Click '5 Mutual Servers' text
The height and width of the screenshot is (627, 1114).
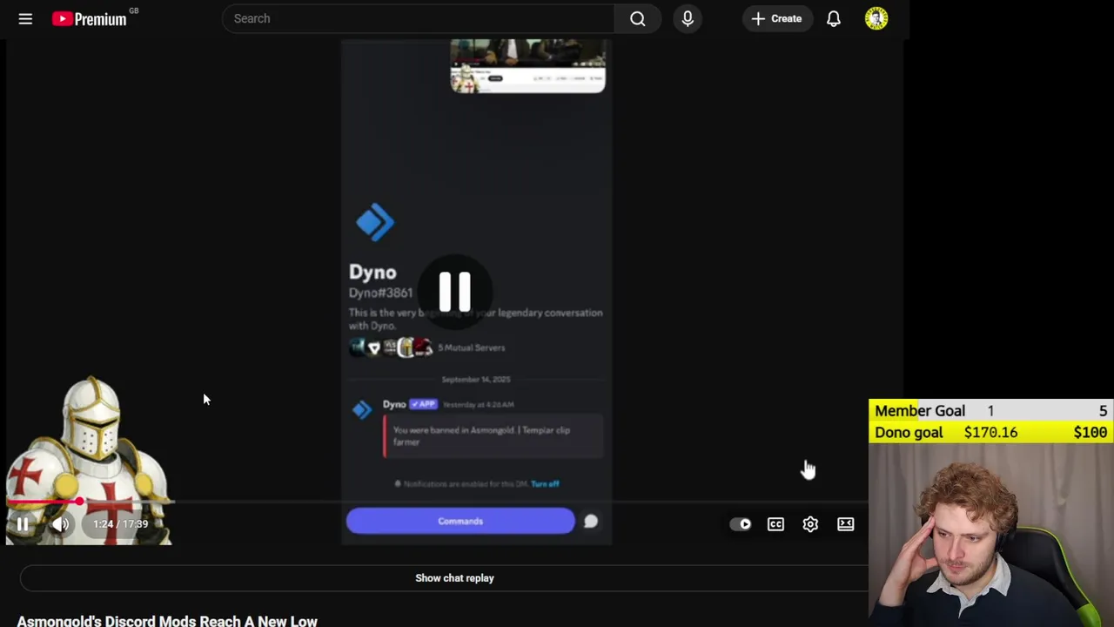[471, 347]
